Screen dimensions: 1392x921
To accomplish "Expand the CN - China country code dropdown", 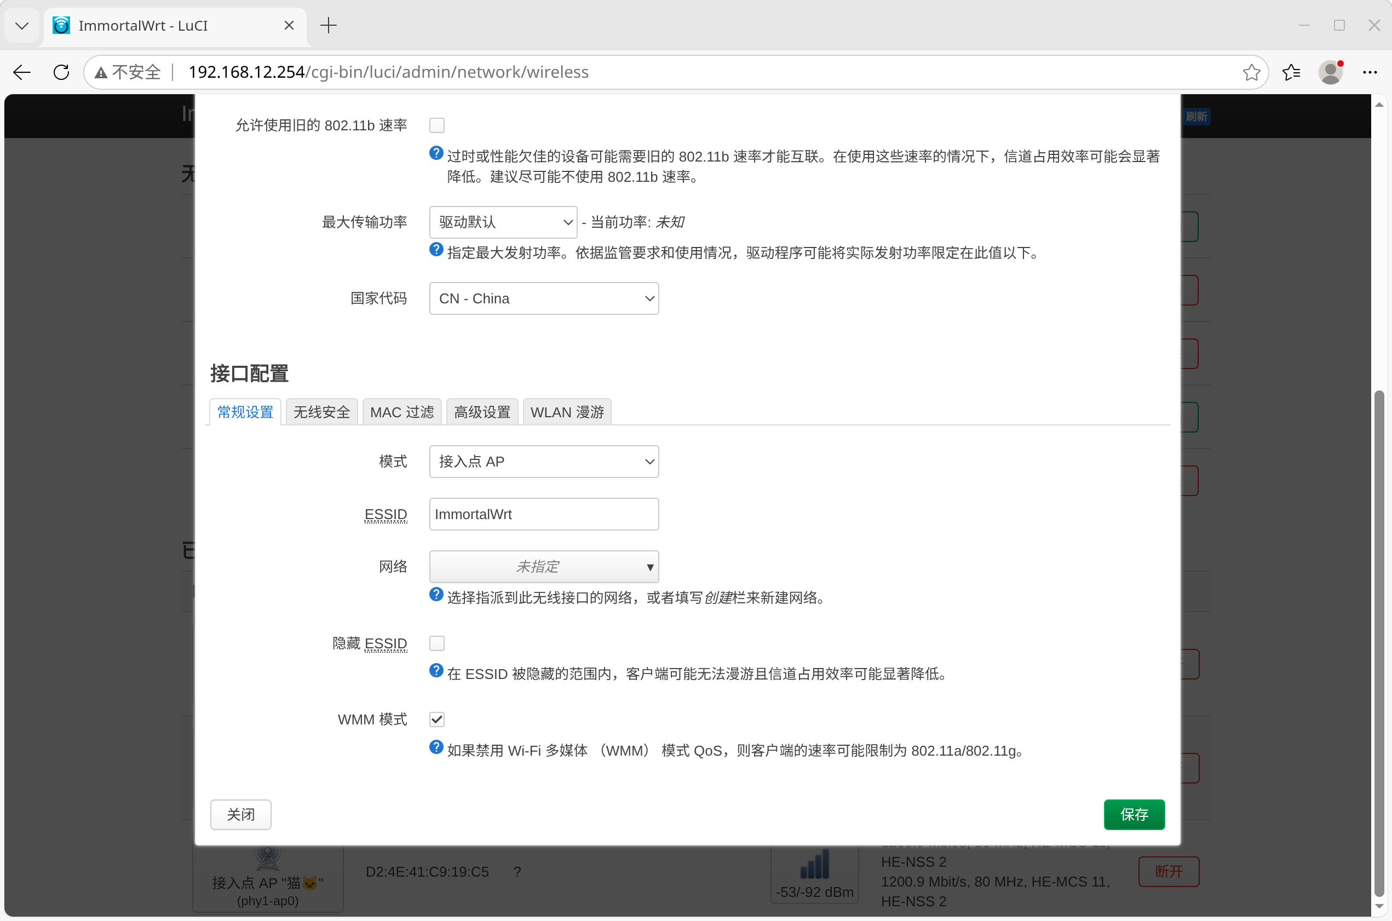I will (x=543, y=298).
